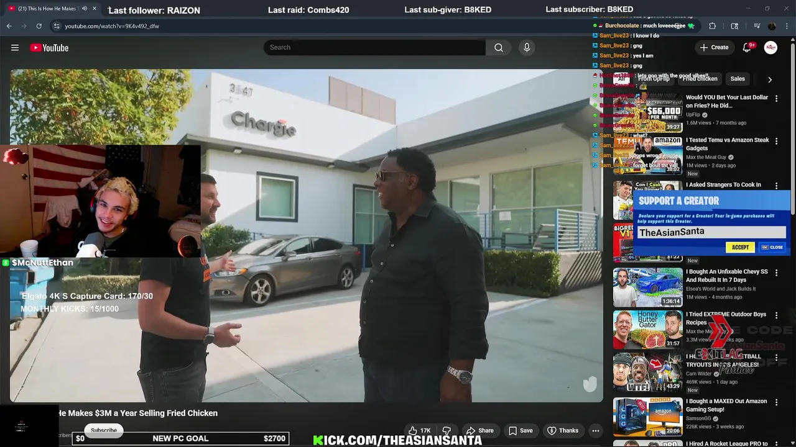Open 'I Bought An Unfixable Chevy SS' video
This screenshot has height=447, width=796.
(x=727, y=276)
